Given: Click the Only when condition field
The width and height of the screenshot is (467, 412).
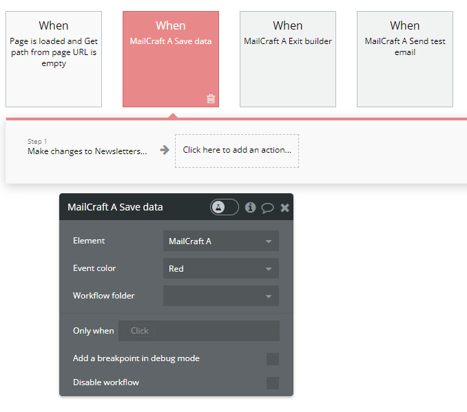Looking at the screenshot, I should click(199, 331).
